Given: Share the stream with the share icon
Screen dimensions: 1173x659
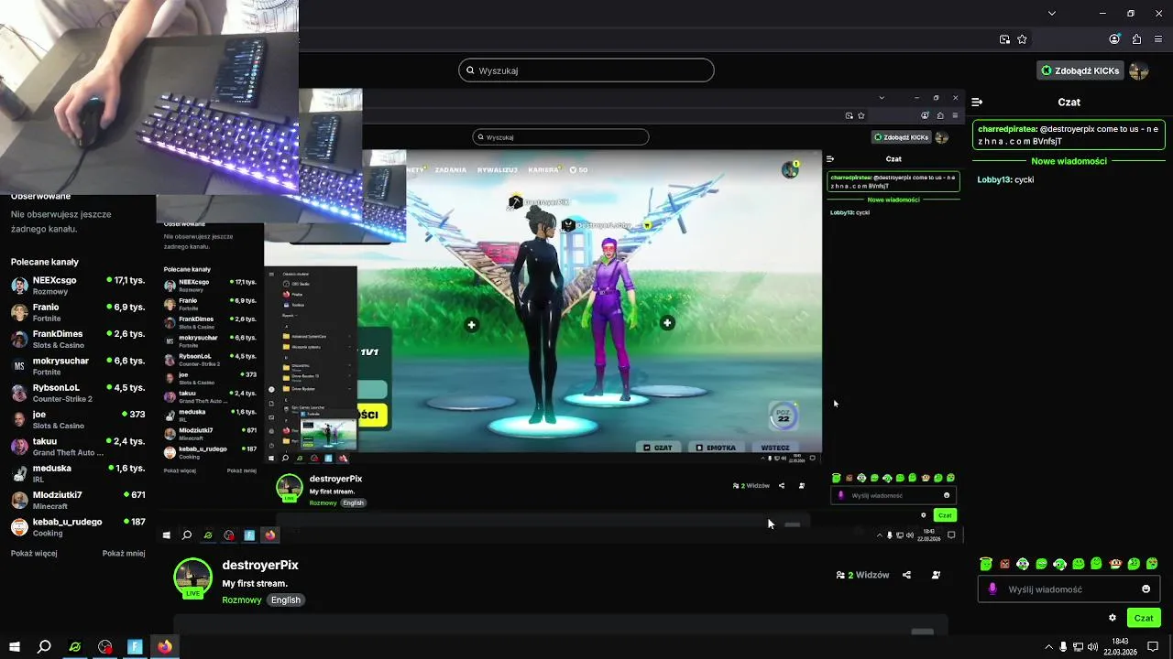Looking at the screenshot, I should coord(906,575).
